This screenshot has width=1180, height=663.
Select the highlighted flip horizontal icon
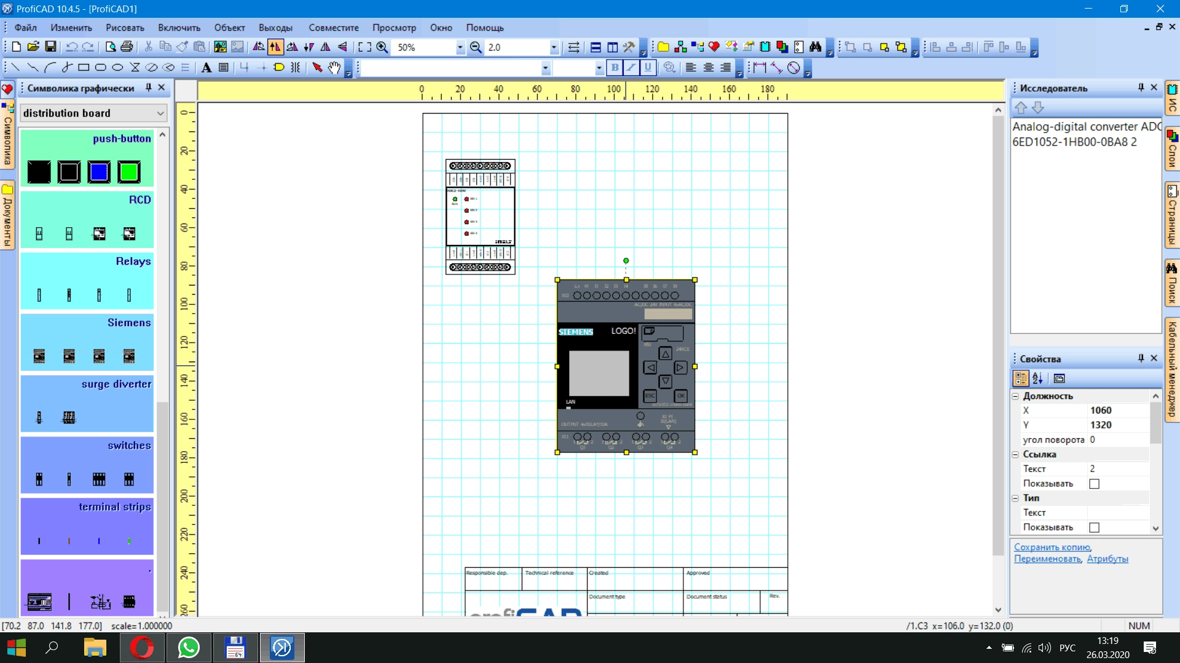click(275, 47)
